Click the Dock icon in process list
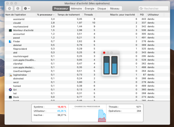Screen dimensions: 174x127 point(10,97)
